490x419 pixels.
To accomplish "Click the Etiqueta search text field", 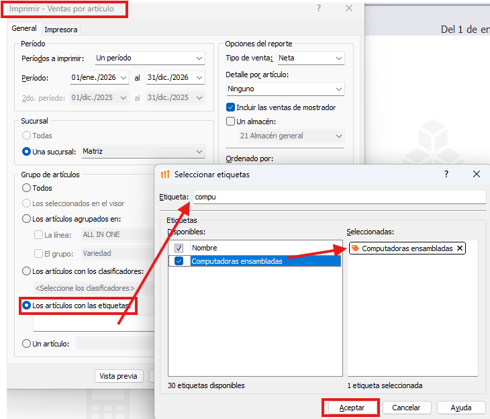I will (338, 197).
